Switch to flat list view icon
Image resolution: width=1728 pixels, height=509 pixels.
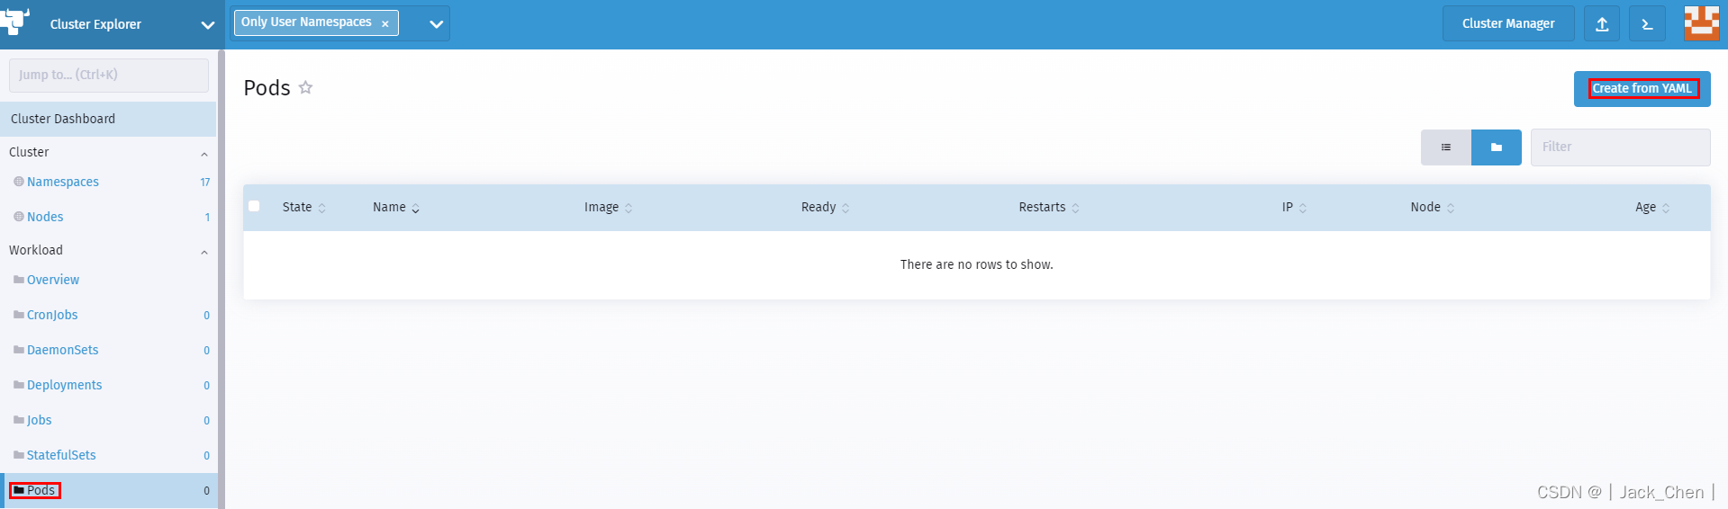(x=1446, y=147)
